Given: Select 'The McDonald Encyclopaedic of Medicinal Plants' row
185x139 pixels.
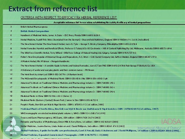Looking at the screenshot, I should coord(64,79).
